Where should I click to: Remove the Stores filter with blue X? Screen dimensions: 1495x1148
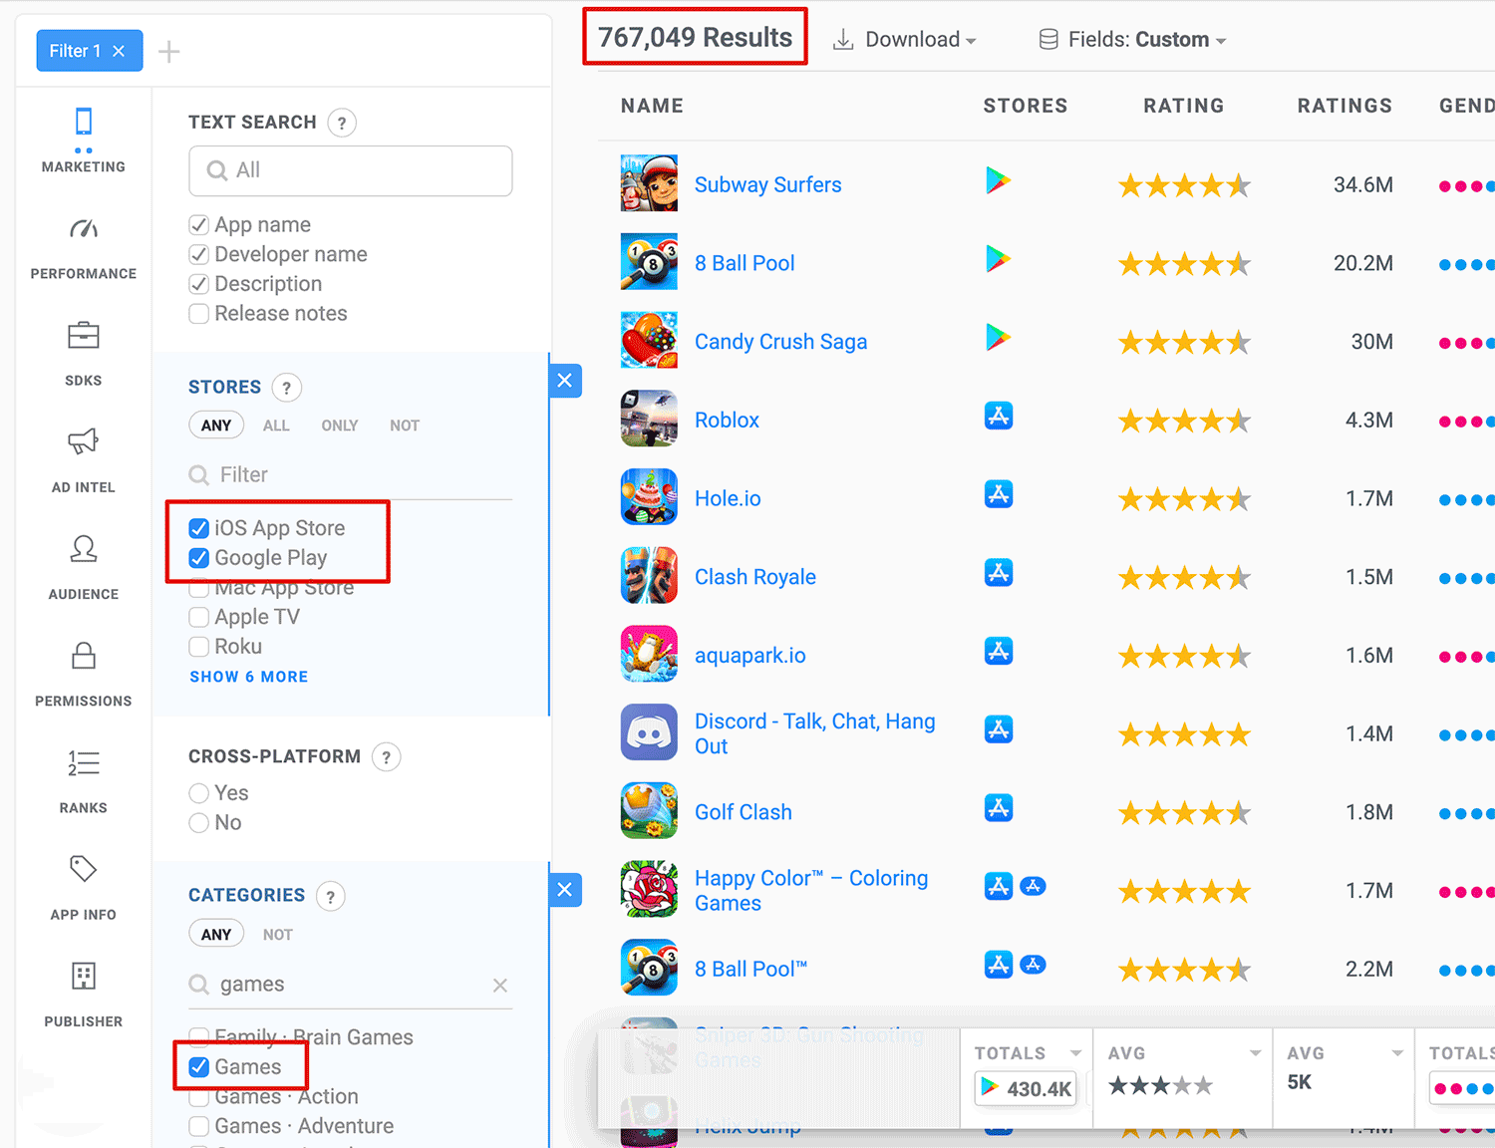coord(565,381)
